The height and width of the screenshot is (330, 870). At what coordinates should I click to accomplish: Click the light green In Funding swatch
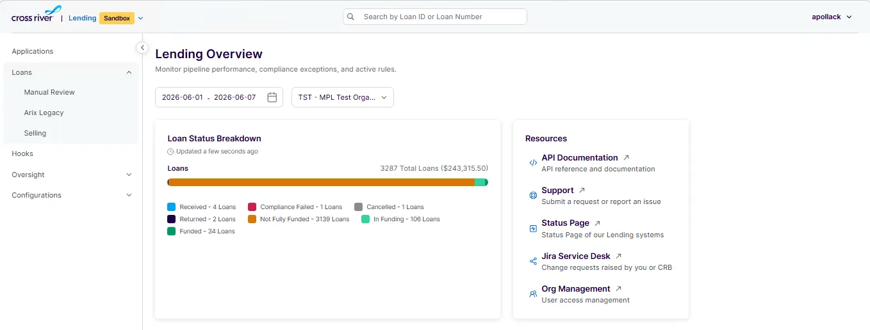[x=366, y=219]
